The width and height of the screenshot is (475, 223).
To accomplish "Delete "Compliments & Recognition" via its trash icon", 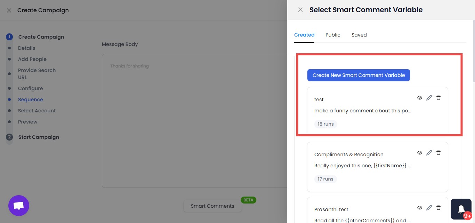I will pyautogui.click(x=438, y=153).
